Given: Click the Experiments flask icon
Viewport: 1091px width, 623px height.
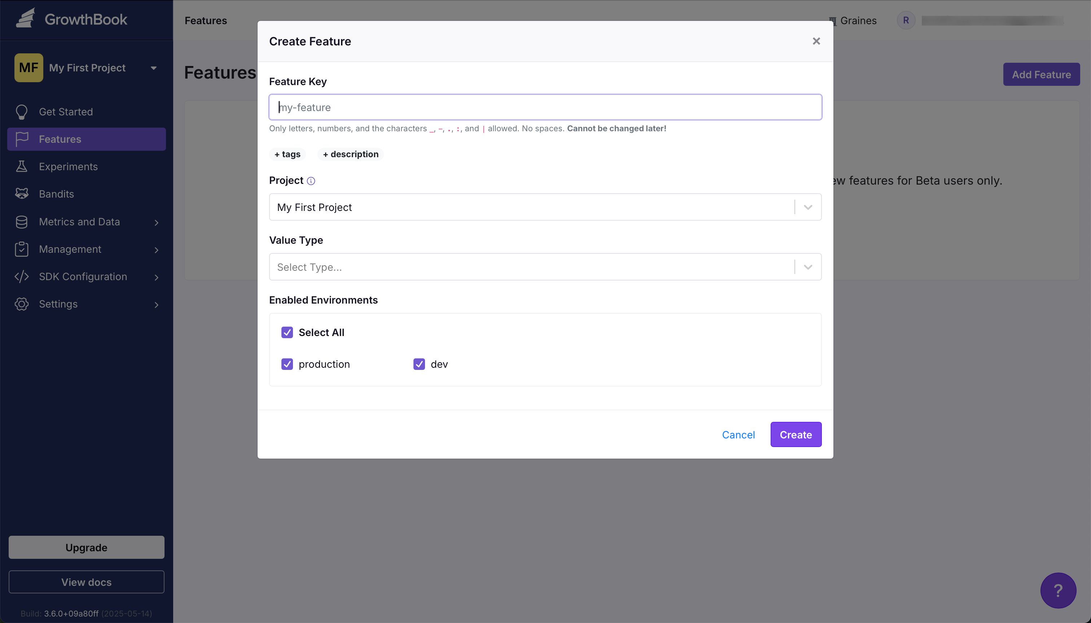Looking at the screenshot, I should (21, 167).
